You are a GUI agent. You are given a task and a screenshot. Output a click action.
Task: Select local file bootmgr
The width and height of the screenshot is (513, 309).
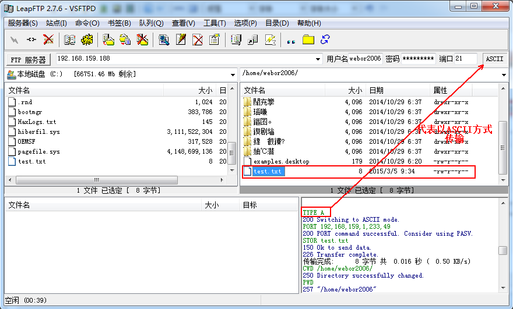coord(30,112)
